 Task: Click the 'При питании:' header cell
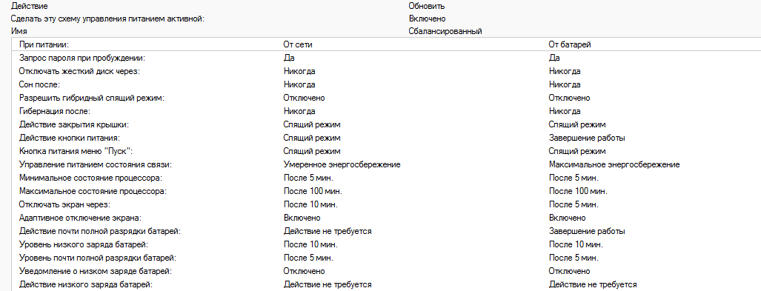44,44
